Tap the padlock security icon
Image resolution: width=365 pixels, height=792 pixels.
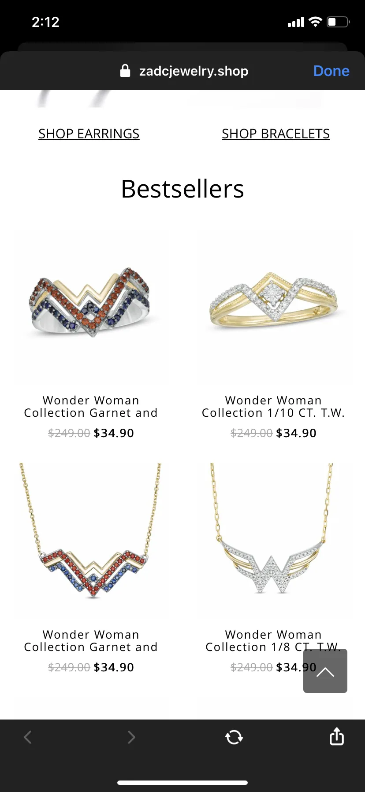pyautogui.click(x=125, y=71)
